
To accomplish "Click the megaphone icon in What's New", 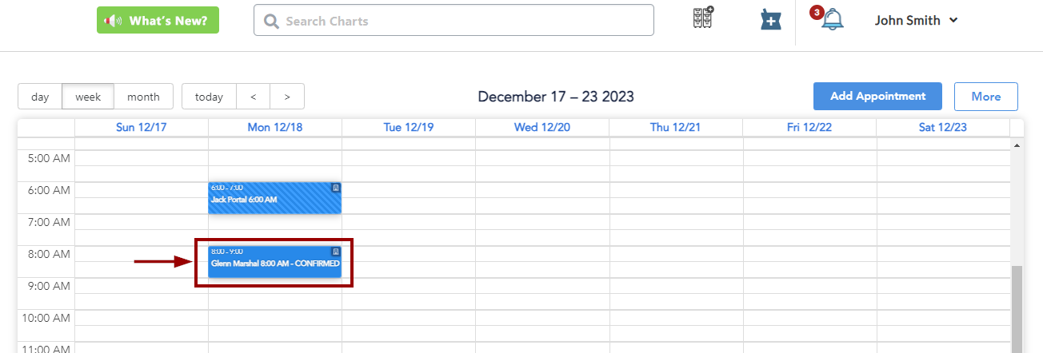I will click(x=112, y=21).
